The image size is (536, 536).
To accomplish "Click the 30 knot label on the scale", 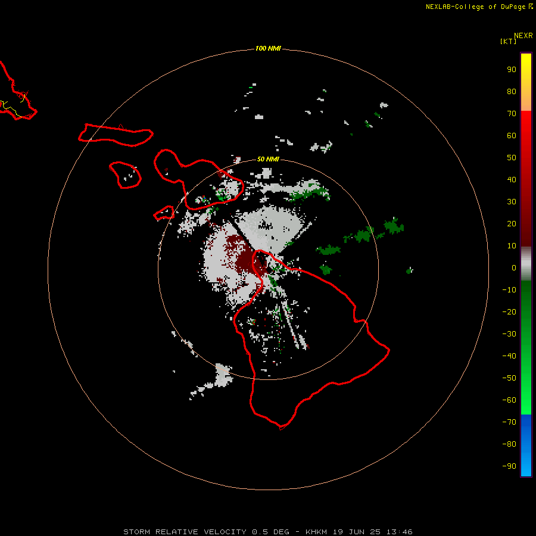I will [x=512, y=202].
